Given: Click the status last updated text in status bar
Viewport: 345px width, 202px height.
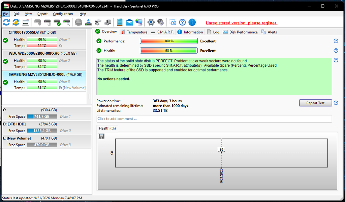Looking at the screenshot, I should [42, 198].
